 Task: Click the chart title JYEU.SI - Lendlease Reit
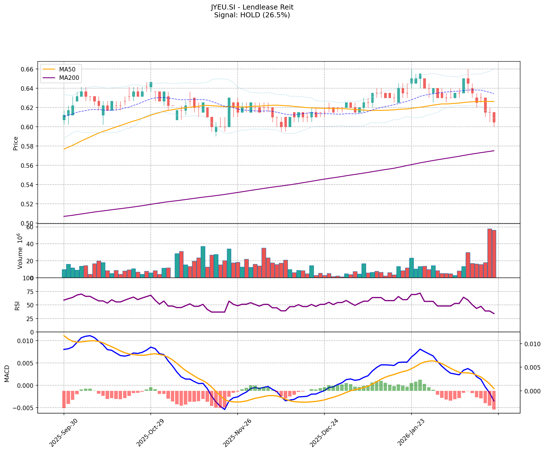coord(252,7)
